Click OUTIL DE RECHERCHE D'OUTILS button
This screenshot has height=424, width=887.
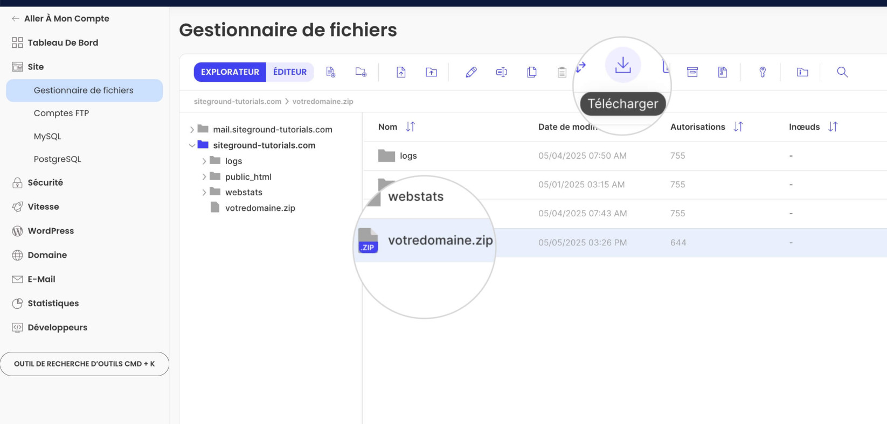click(85, 364)
